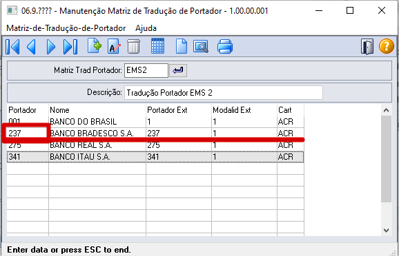Click the application icon in the title bar

point(12,11)
